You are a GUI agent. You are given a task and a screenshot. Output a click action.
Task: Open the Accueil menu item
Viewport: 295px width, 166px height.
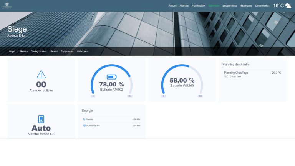click(x=172, y=6)
